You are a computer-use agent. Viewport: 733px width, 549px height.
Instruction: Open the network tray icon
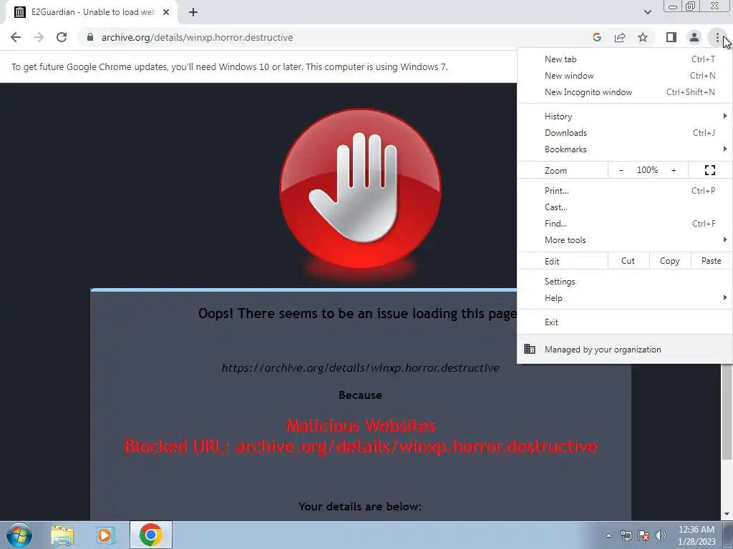[x=626, y=535]
